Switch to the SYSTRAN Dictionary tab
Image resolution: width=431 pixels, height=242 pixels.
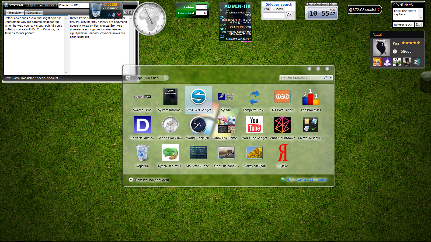tap(34, 13)
